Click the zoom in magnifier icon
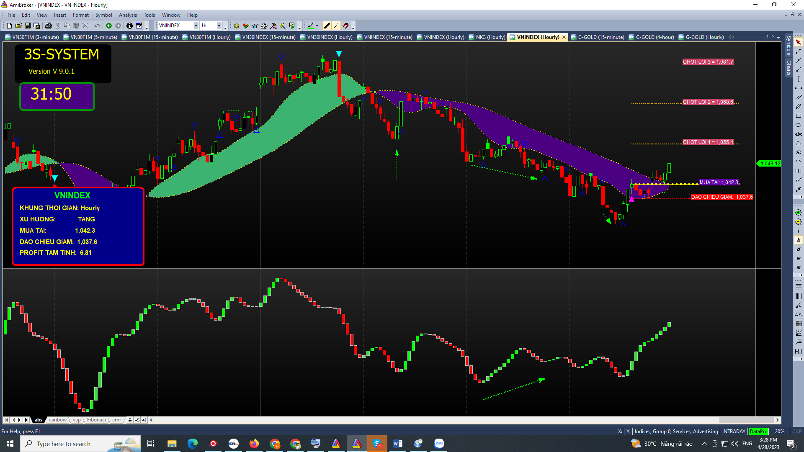The width and height of the screenshot is (804, 452). point(798,213)
